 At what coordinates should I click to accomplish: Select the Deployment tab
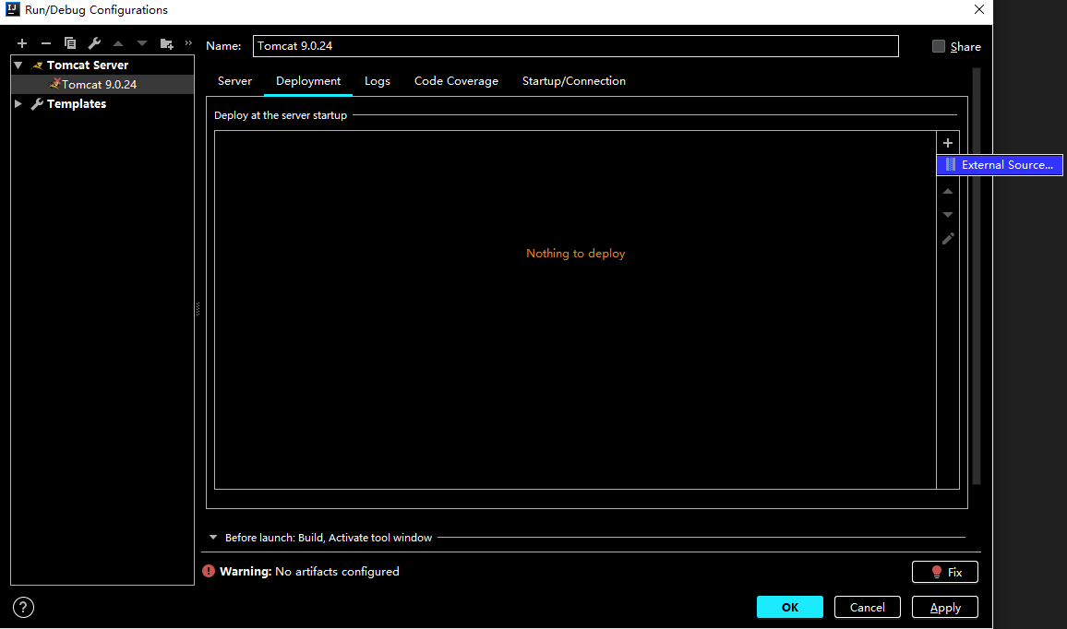(308, 81)
